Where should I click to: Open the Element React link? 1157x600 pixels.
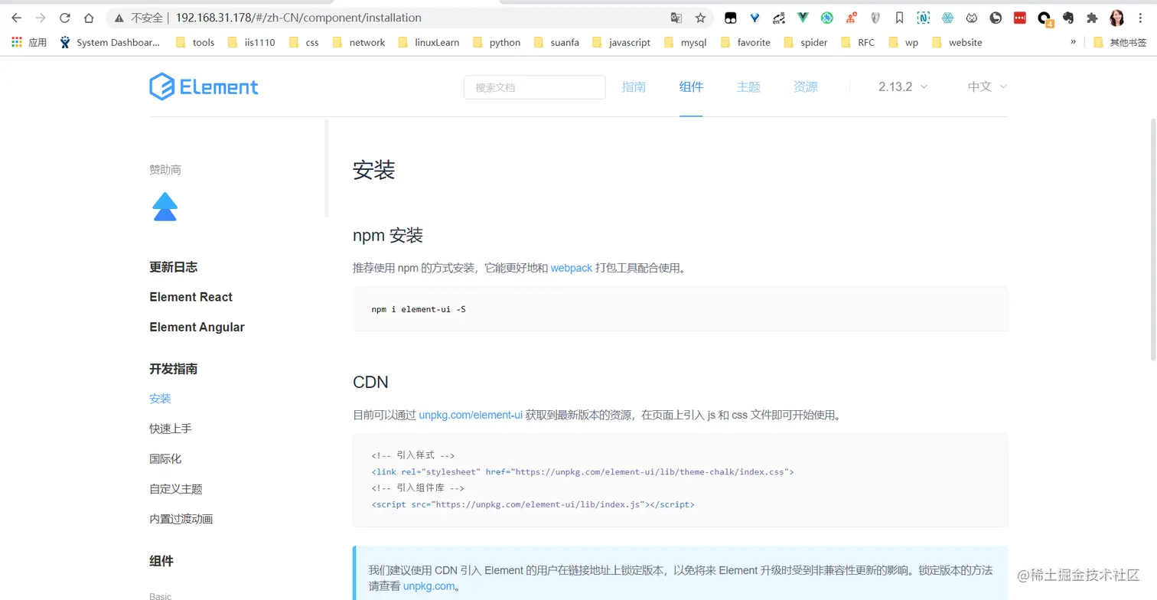[191, 297]
